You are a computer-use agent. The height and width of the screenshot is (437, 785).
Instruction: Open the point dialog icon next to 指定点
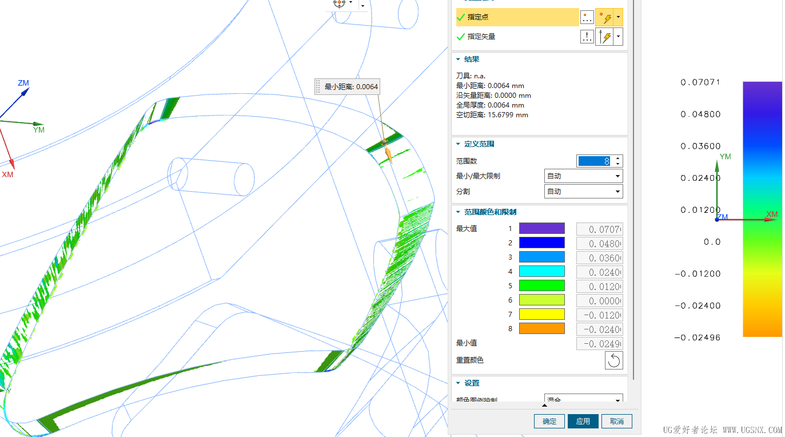coord(587,17)
